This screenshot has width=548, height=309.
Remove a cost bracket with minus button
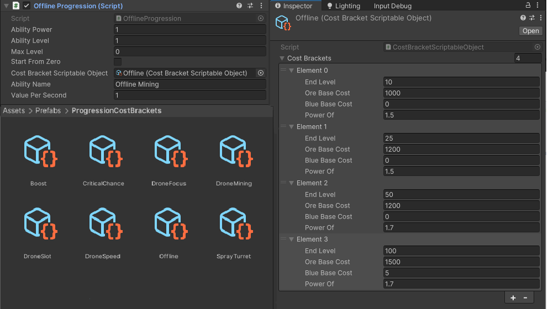525,298
